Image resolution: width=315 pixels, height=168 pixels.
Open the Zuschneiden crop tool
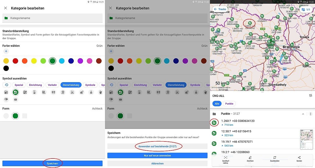[275, 159]
